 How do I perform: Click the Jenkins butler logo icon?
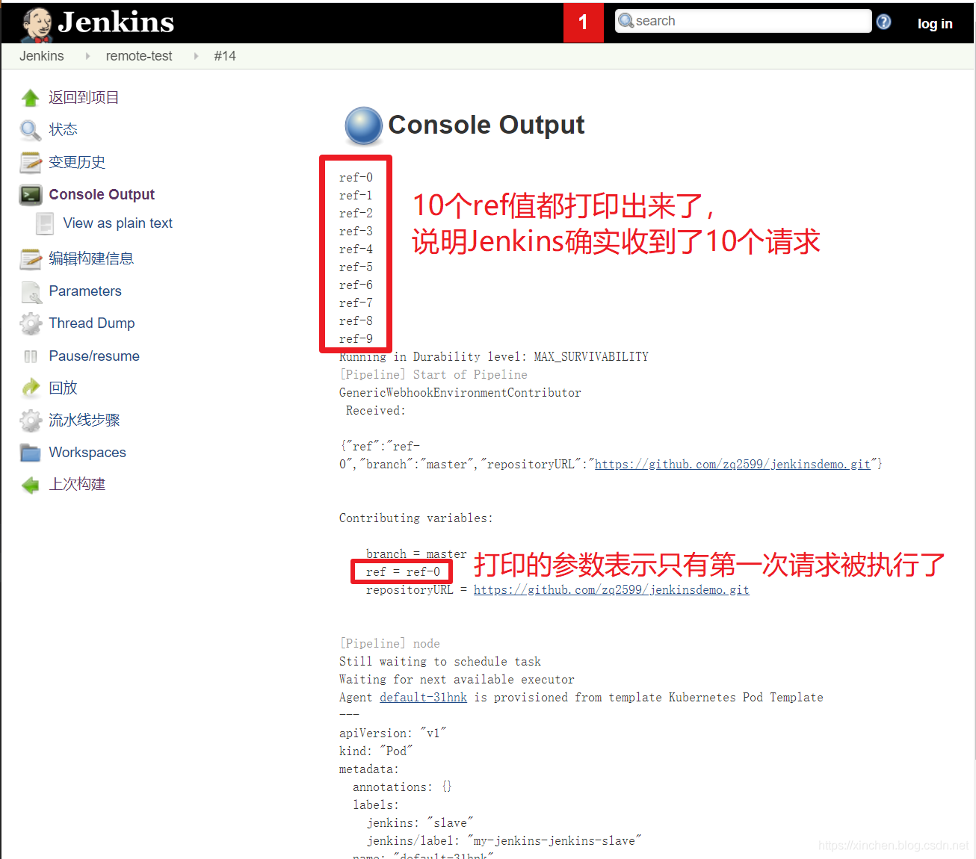tap(37, 24)
